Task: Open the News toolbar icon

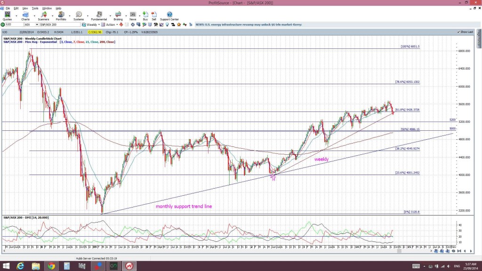Action: coord(133,15)
